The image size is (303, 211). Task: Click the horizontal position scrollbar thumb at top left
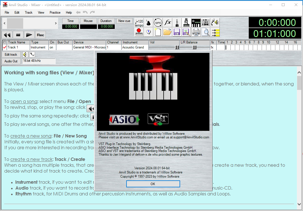[x=15, y=23]
